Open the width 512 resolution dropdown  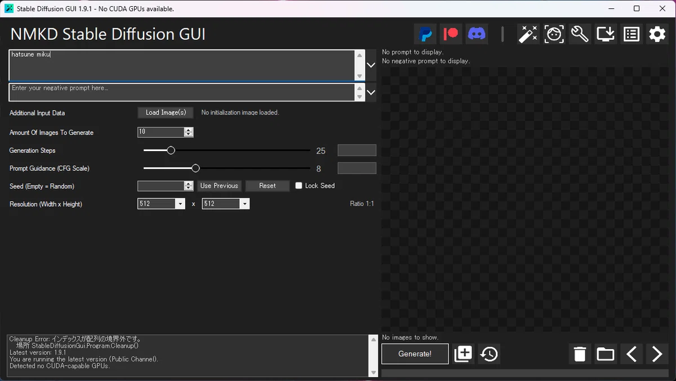pyautogui.click(x=181, y=204)
